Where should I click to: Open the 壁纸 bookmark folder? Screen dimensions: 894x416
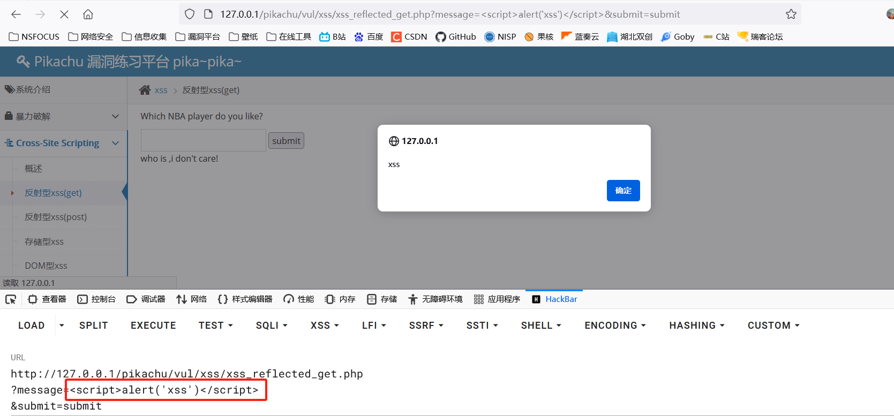tap(243, 36)
